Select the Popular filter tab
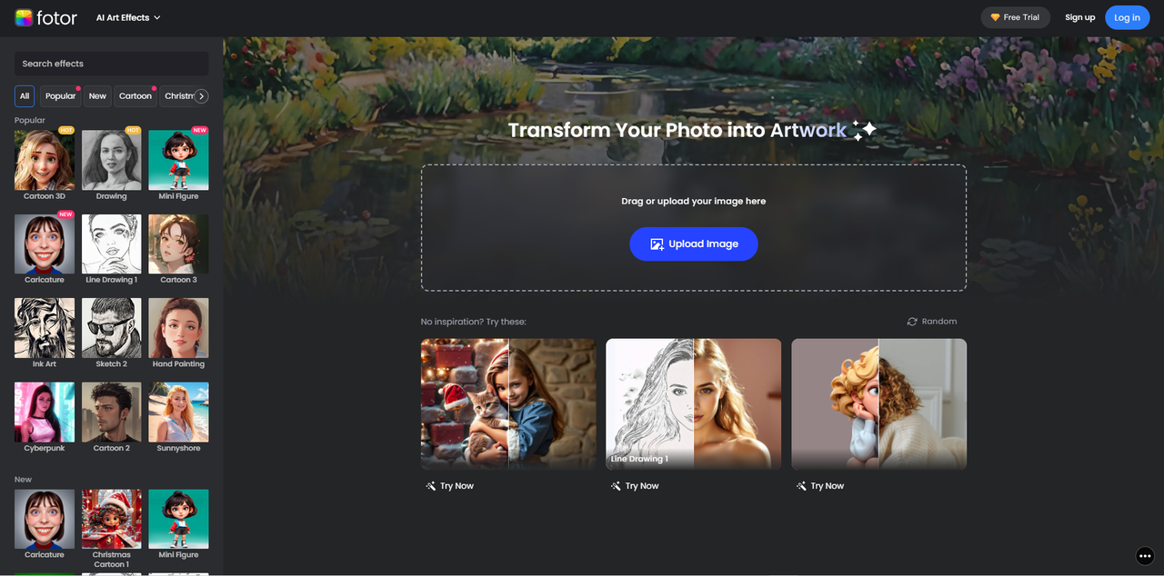1164x576 pixels. click(x=61, y=95)
